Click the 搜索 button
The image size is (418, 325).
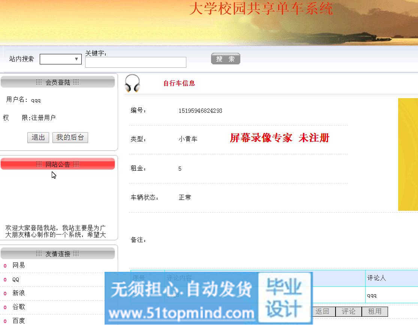coord(226,59)
